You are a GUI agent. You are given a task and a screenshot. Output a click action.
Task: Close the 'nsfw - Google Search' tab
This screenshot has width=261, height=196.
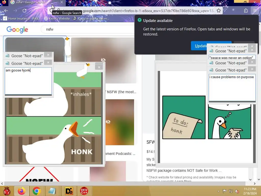tap(62, 2)
